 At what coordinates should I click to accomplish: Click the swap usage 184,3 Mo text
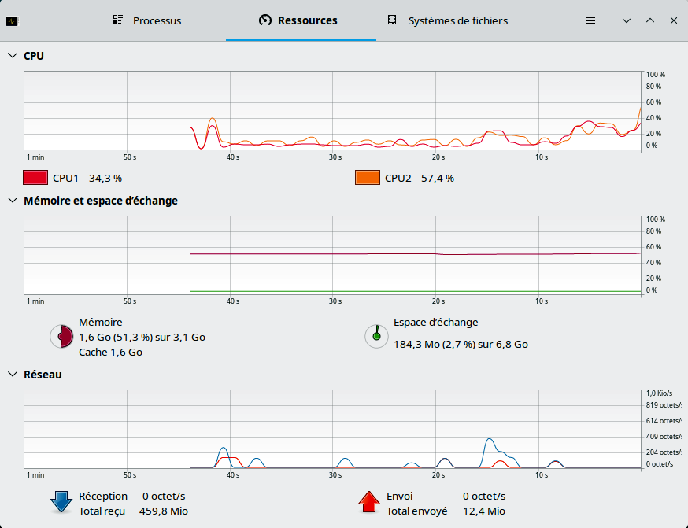(461, 344)
